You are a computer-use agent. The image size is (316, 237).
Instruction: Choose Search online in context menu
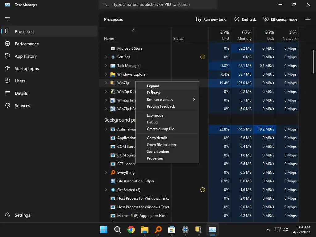click(x=167, y=151)
